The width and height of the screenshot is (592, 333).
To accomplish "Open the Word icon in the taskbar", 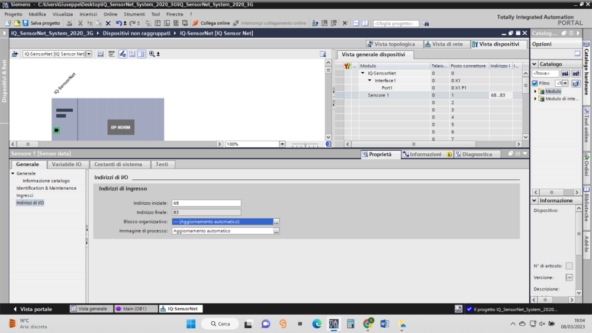I will (x=384, y=324).
